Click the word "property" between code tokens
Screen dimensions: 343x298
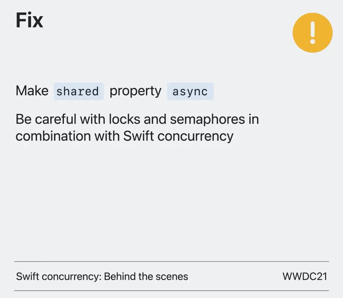(135, 91)
